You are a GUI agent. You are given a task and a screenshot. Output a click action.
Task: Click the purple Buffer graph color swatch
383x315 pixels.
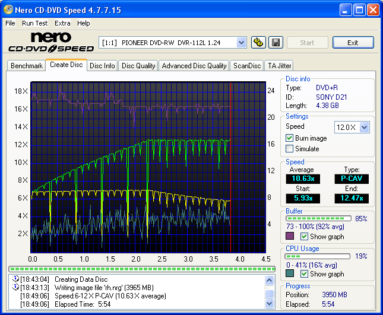(x=290, y=236)
